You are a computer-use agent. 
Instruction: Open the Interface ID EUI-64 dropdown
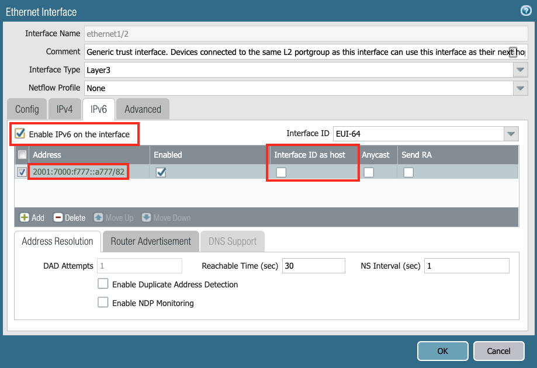tap(512, 134)
